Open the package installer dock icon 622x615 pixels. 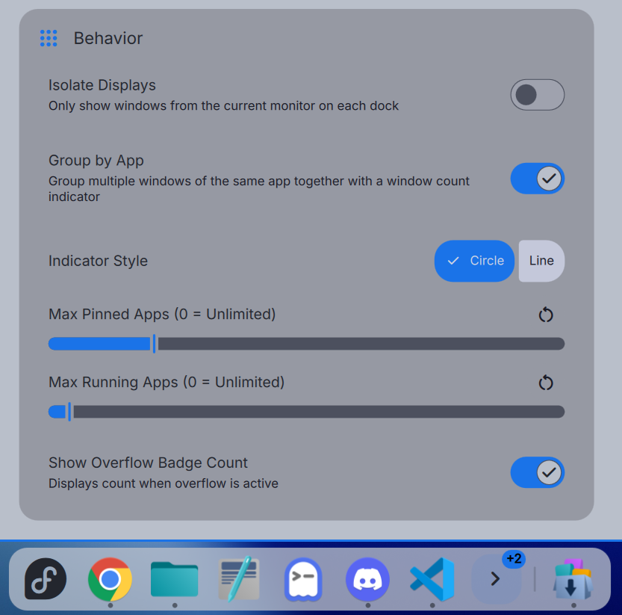(x=571, y=579)
